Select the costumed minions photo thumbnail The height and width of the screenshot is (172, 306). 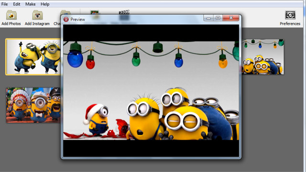(x=33, y=105)
